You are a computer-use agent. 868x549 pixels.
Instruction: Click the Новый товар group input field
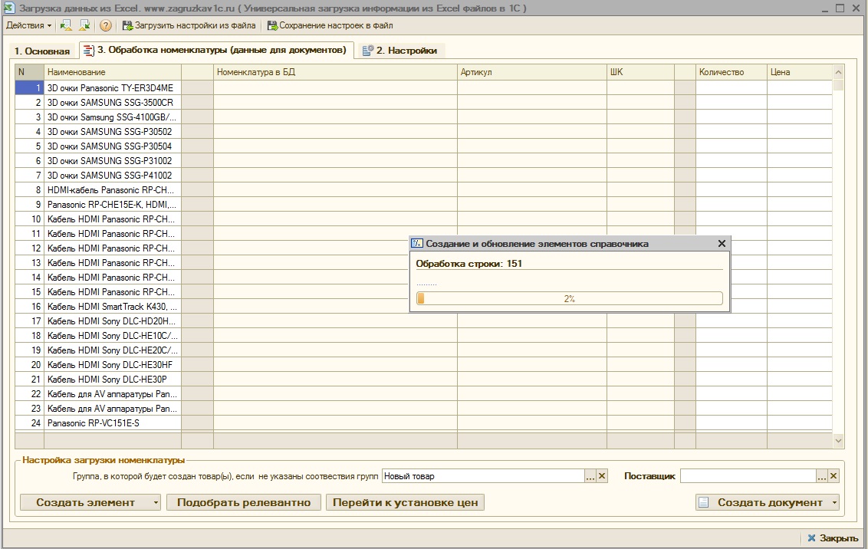483,476
